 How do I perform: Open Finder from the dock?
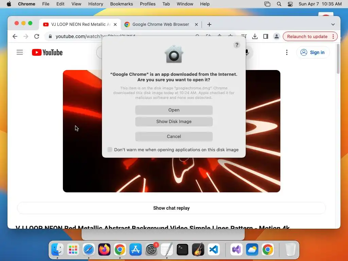pyautogui.click(x=57, y=250)
